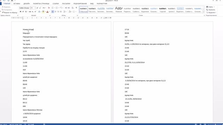Screen dimensions: 223x125
Task: Center-align the paragraph
Action: point(55,11)
